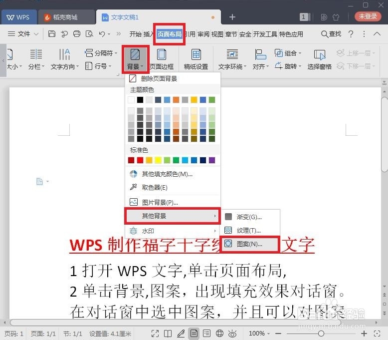Click the 未登录 login button
Viewport: 388px width, 340px height.
pos(368,16)
